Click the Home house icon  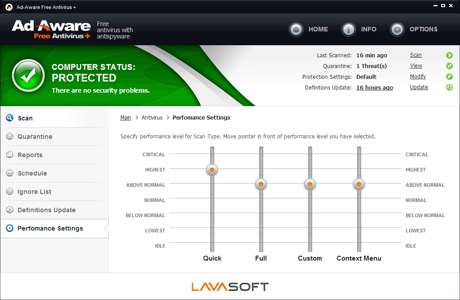296,29
